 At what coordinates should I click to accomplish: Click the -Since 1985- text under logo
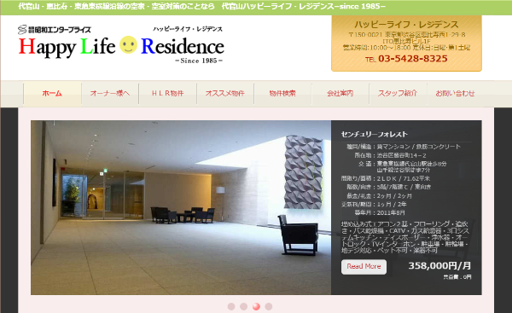coord(199,61)
